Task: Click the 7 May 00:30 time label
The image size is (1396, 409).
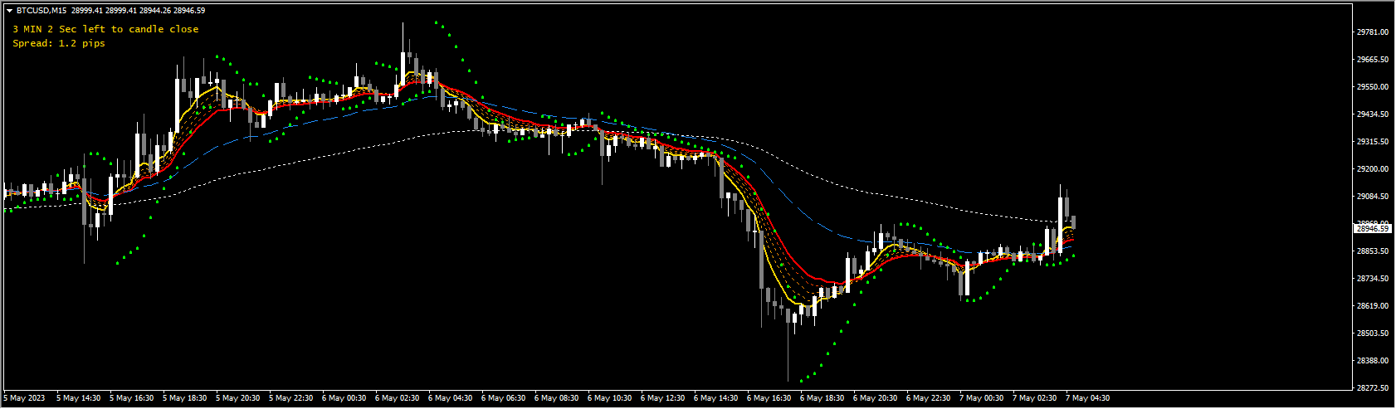Action: coord(982,398)
